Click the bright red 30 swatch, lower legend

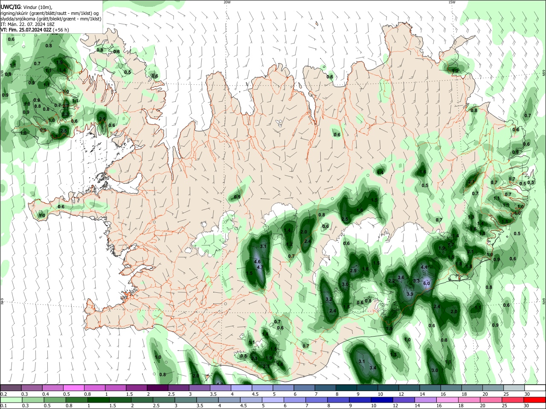534,400
